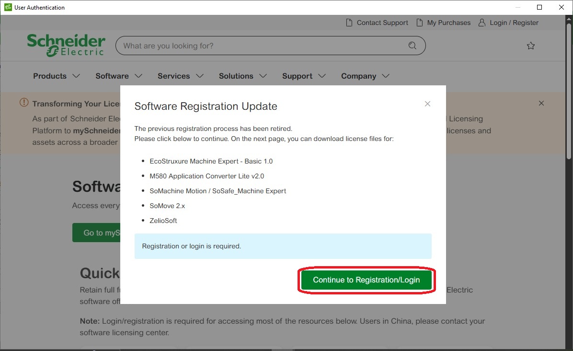
Task: Expand the Services chevron
Action: 199,76
